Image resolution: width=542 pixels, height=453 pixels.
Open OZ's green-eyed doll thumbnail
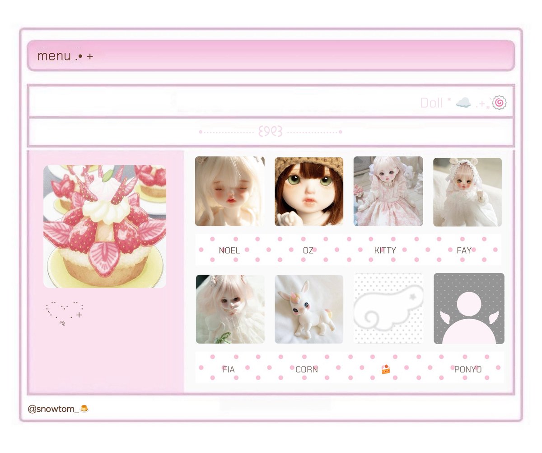coord(309,191)
